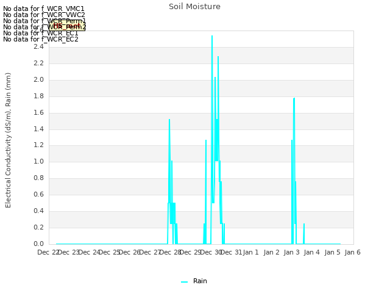This screenshot has width=390, height=293.
Task: Click the y-axis tick label 2.2
Action: (38, 63)
